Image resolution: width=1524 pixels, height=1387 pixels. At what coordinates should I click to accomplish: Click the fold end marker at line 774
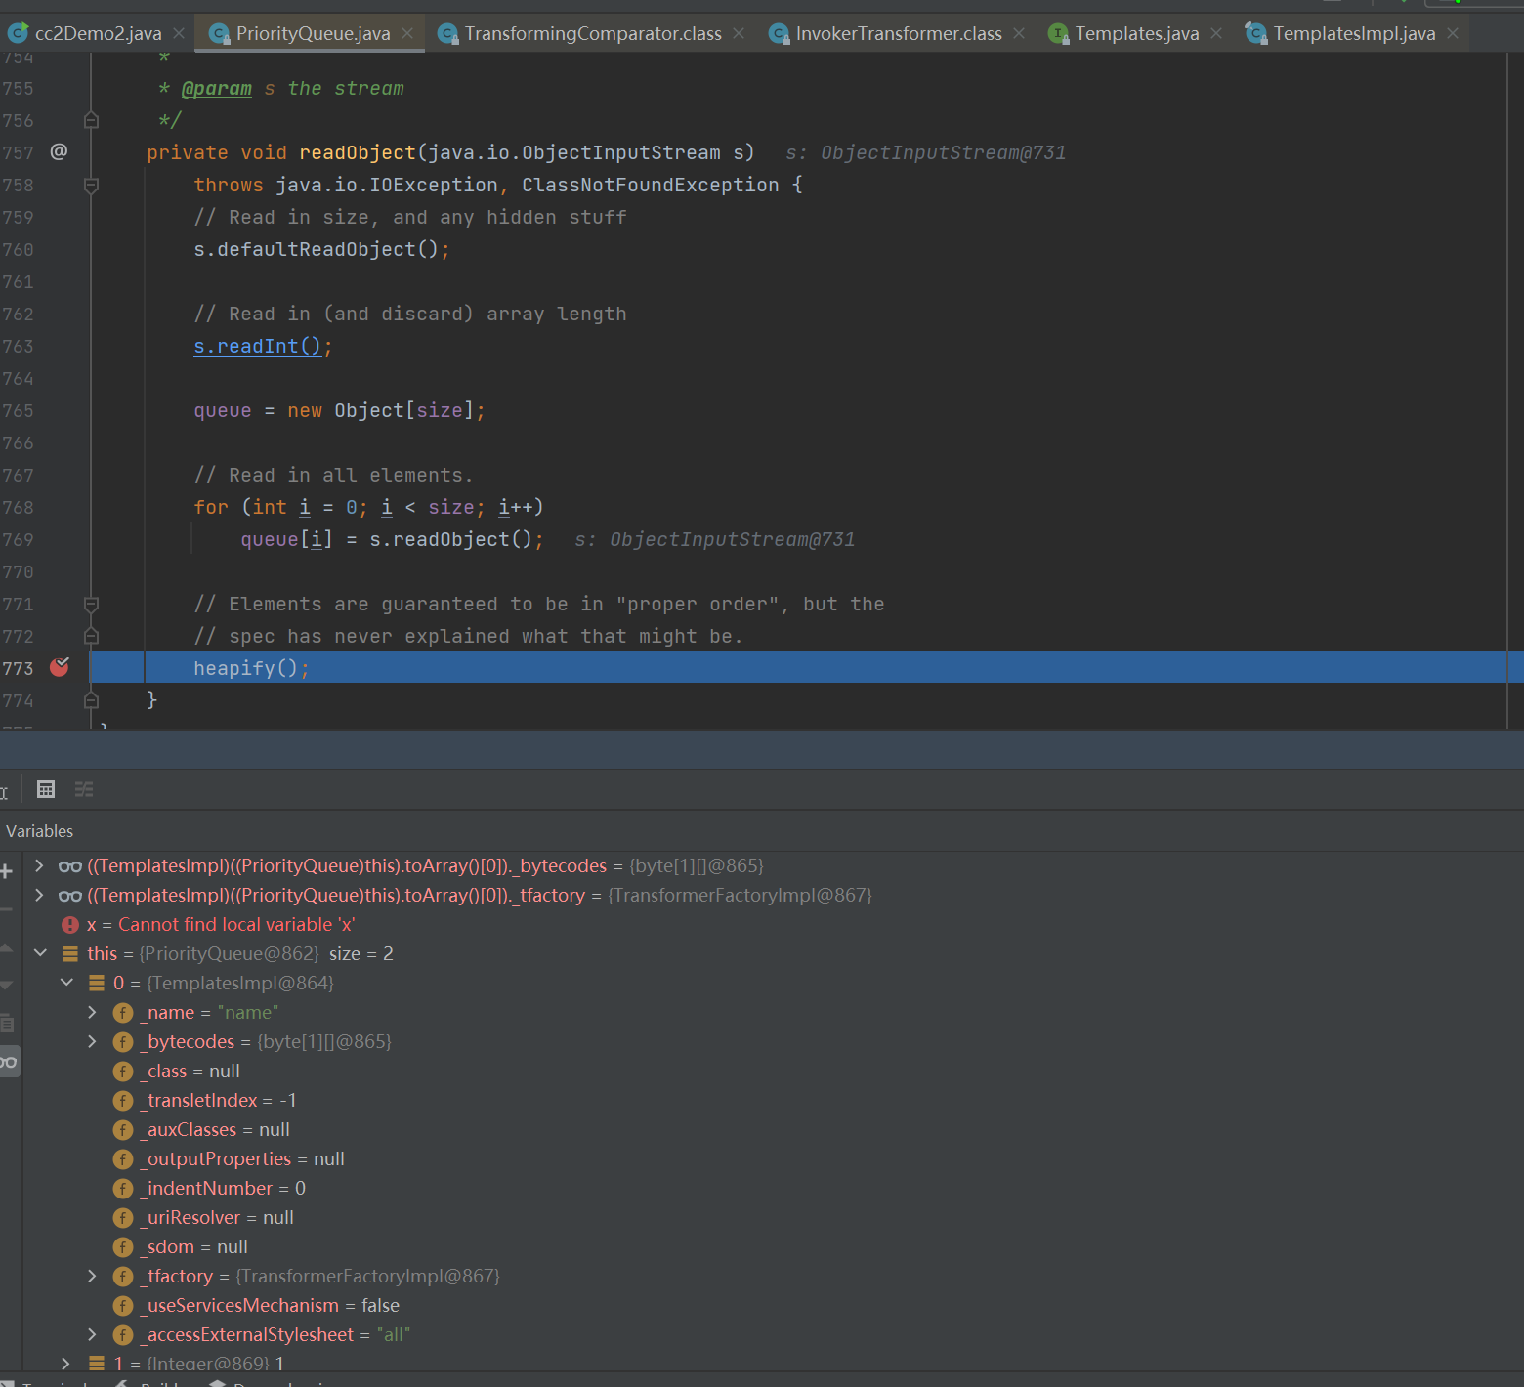pos(91,700)
